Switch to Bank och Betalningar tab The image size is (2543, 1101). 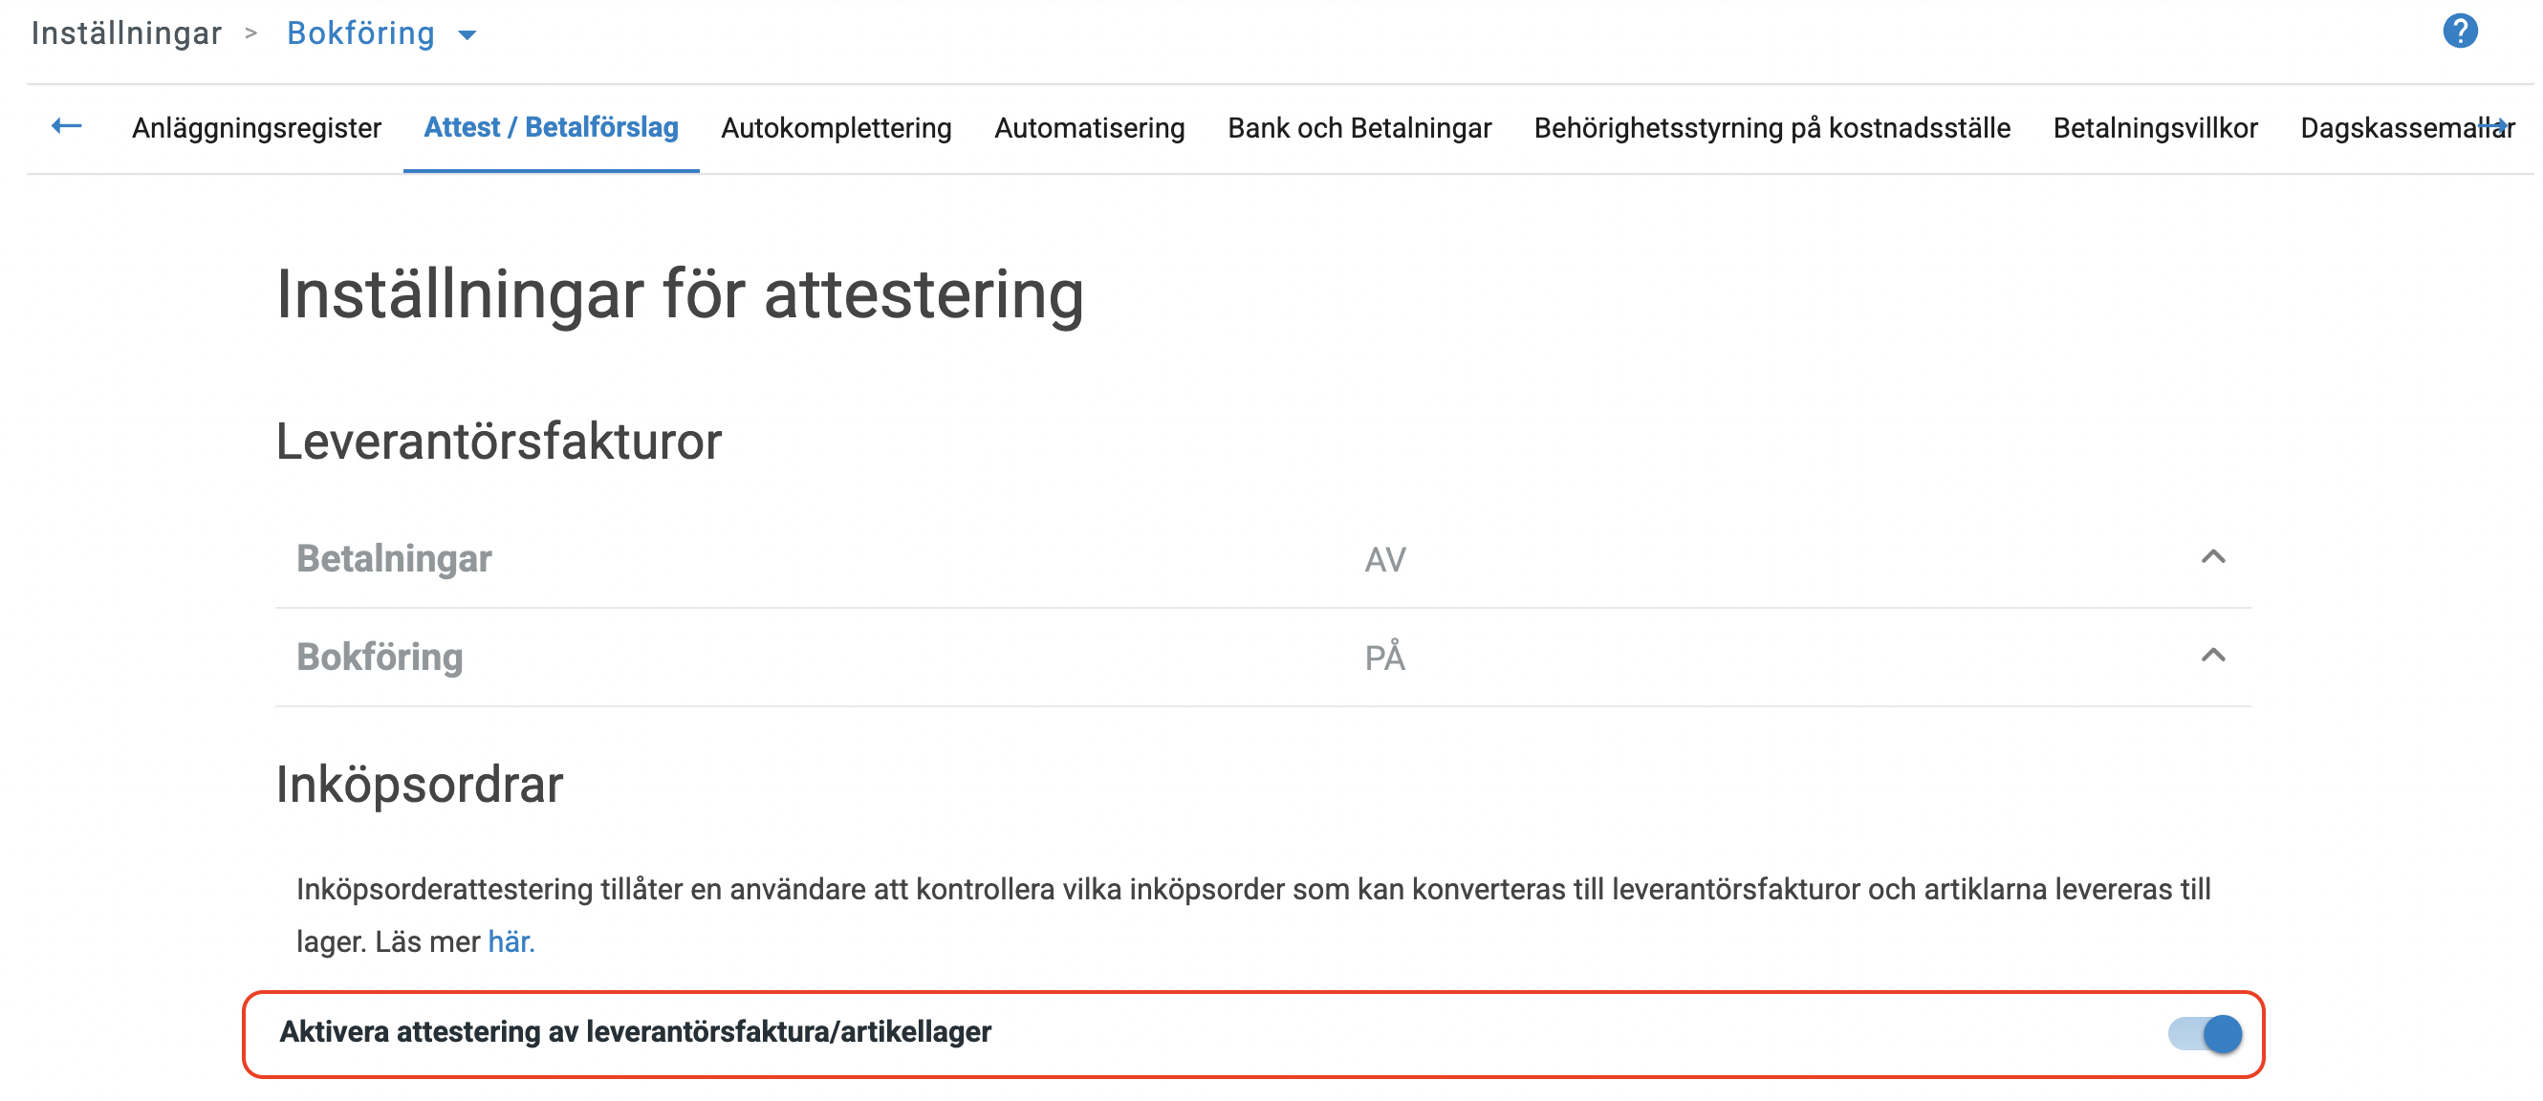(1359, 128)
